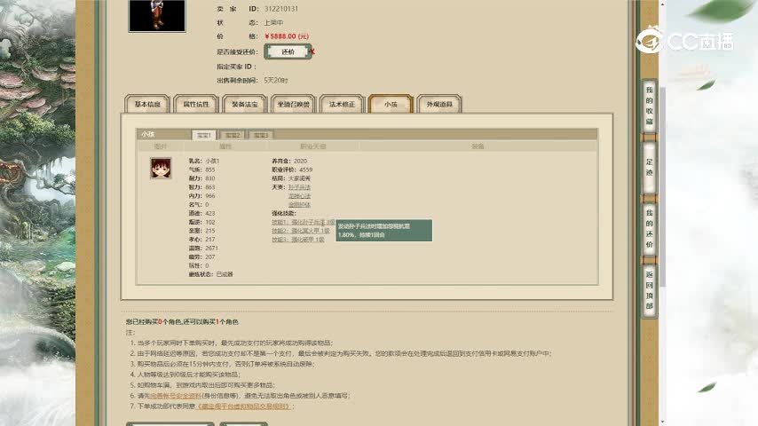Open the account security info link in note 6
758x426 pixels.
[175, 396]
